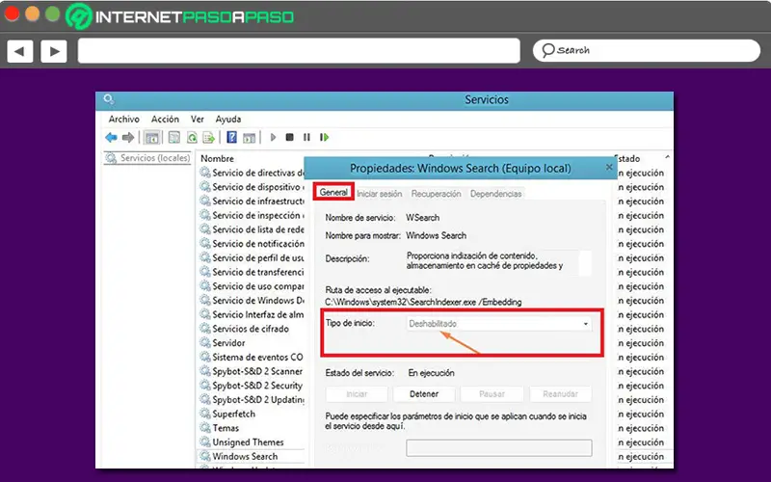
Task: Switch to the Dependencias tab
Action: coord(495,194)
